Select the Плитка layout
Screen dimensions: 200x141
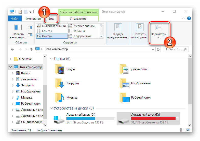[52, 36]
